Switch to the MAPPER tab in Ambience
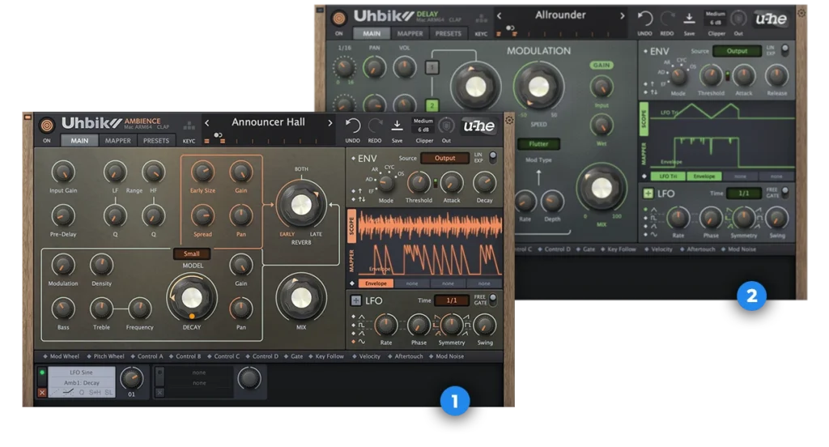Screen dimensions: 829x447 coord(117,141)
